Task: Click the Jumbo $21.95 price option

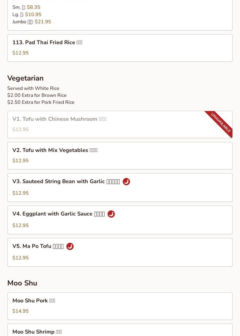Action: [x=43, y=22]
